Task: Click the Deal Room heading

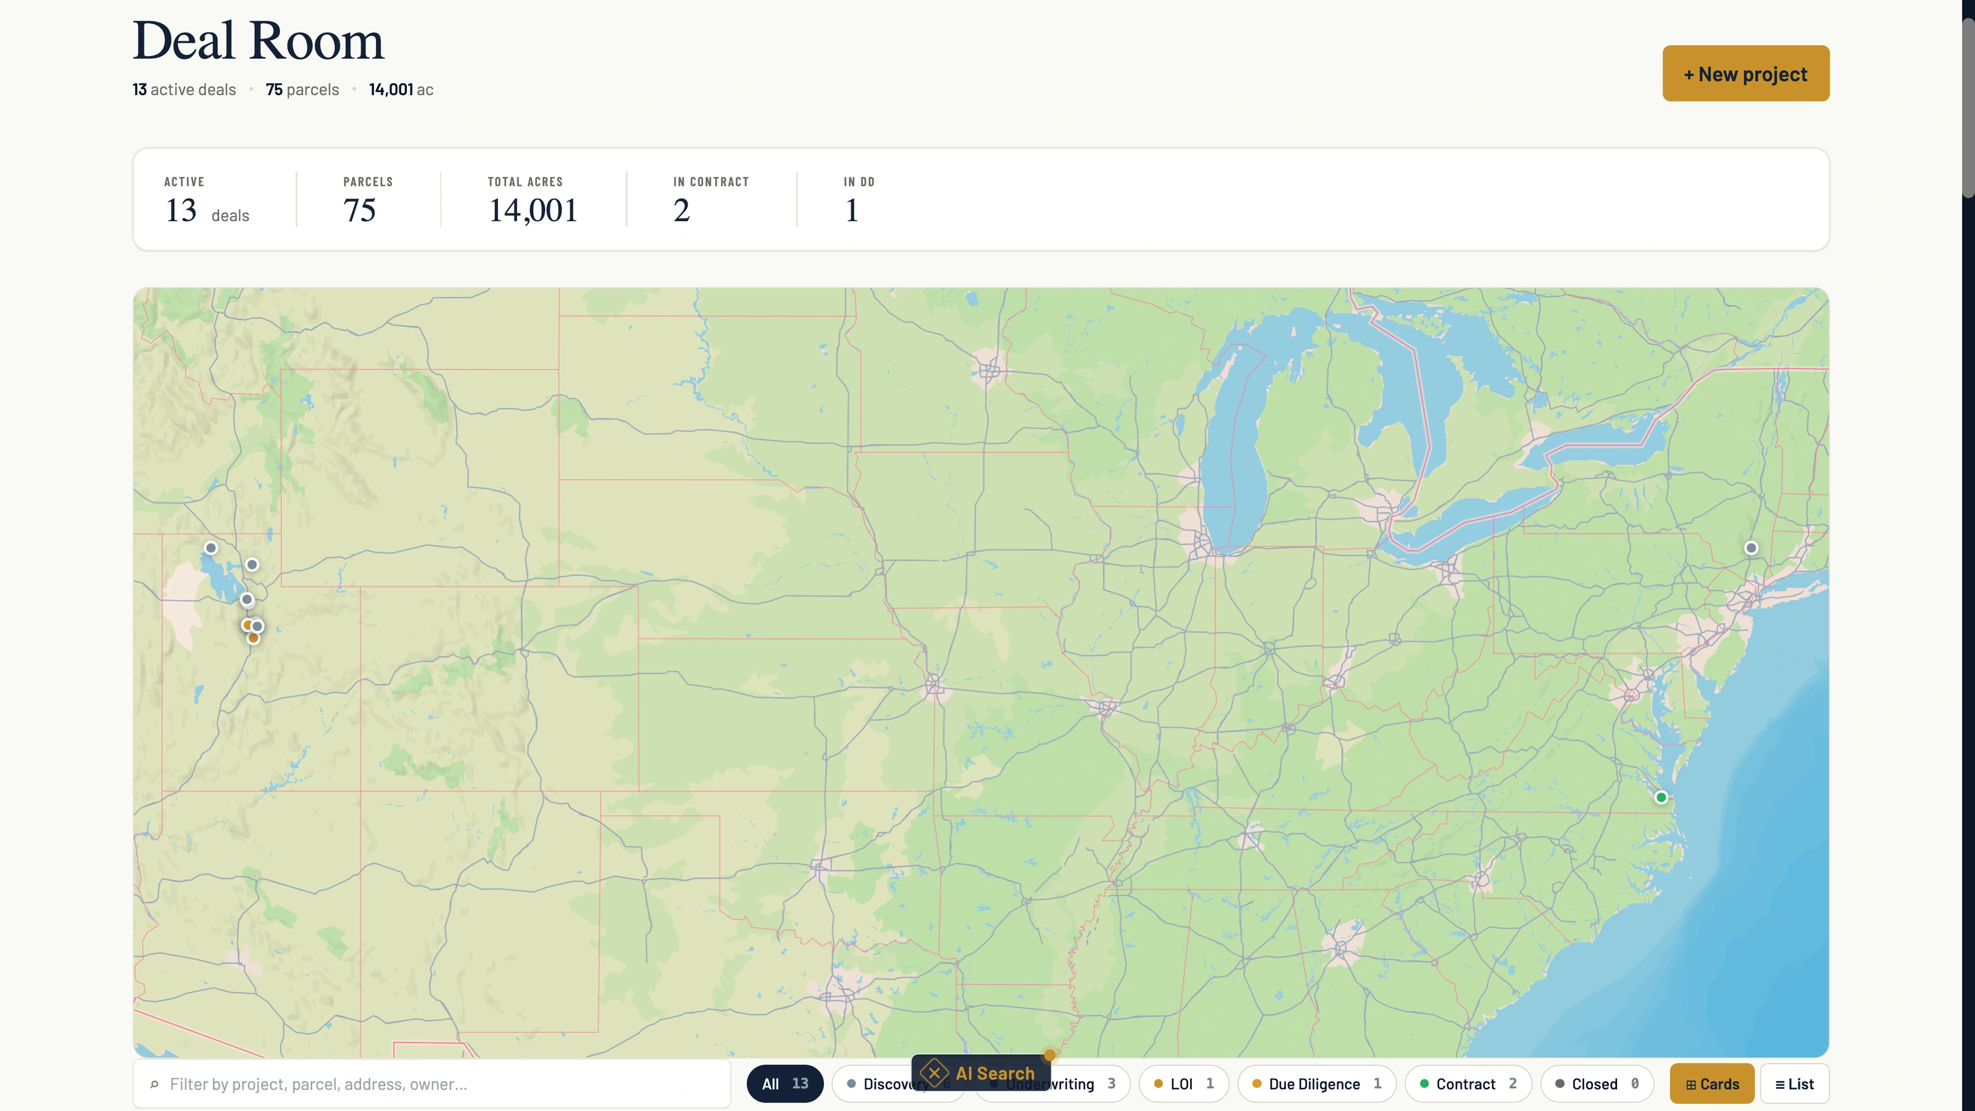Action: pyautogui.click(x=259, y=41)
